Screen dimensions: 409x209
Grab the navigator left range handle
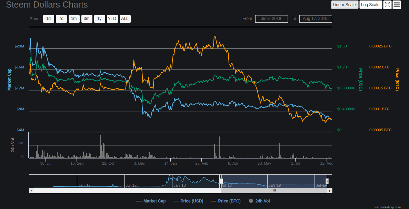coord(221,181)
